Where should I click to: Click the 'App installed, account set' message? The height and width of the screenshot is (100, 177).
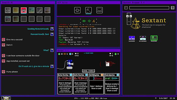(x=18, y=61)
